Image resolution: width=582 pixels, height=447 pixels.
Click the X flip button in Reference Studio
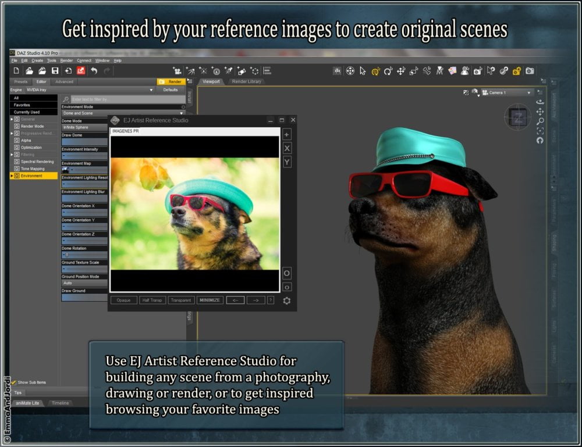287,149
